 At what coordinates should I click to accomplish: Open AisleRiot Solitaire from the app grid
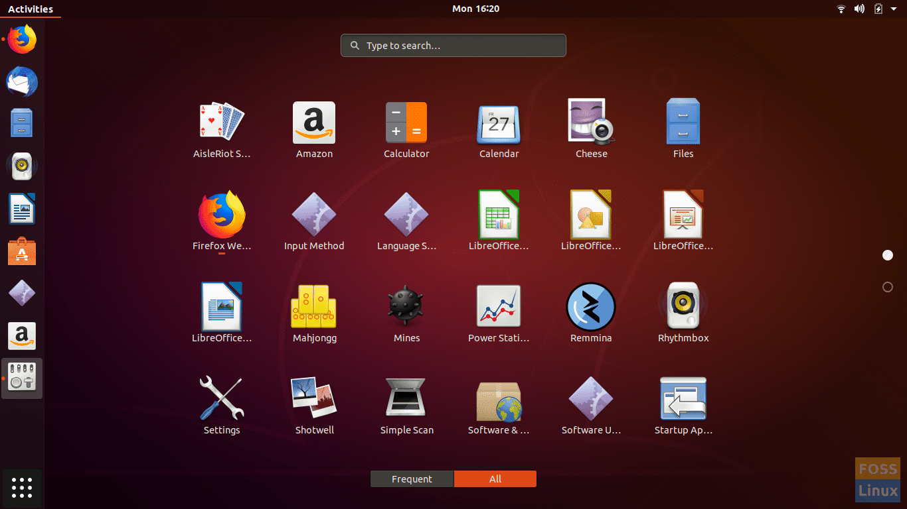click(x=222, y=122)
